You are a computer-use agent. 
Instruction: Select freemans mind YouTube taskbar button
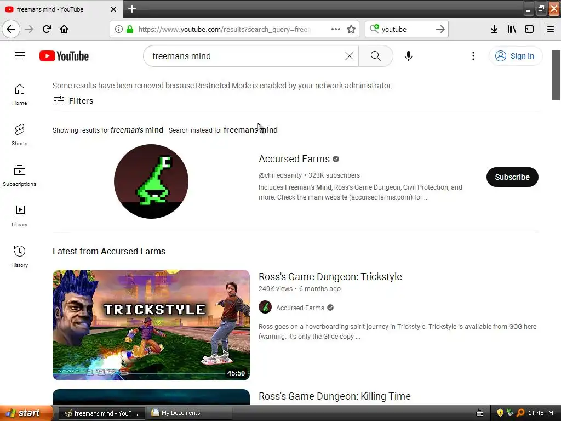101,413
